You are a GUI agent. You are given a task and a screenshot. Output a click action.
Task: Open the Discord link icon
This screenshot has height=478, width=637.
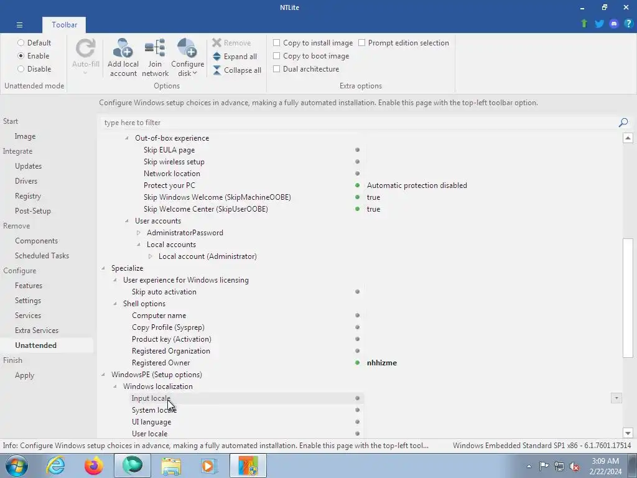click(x=614, y=24)
